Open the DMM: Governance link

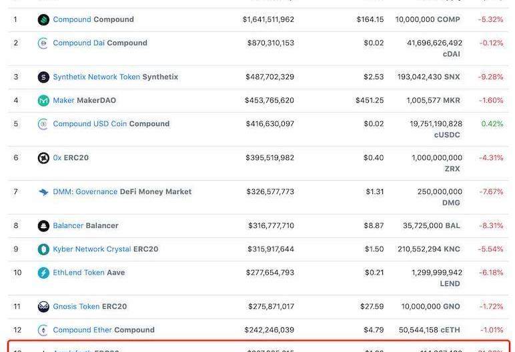point(85,191)
